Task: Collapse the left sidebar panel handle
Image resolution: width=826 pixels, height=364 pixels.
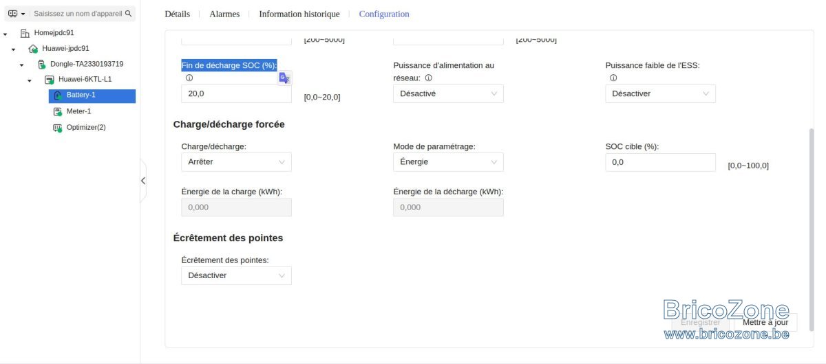Action: coord(143,181)
